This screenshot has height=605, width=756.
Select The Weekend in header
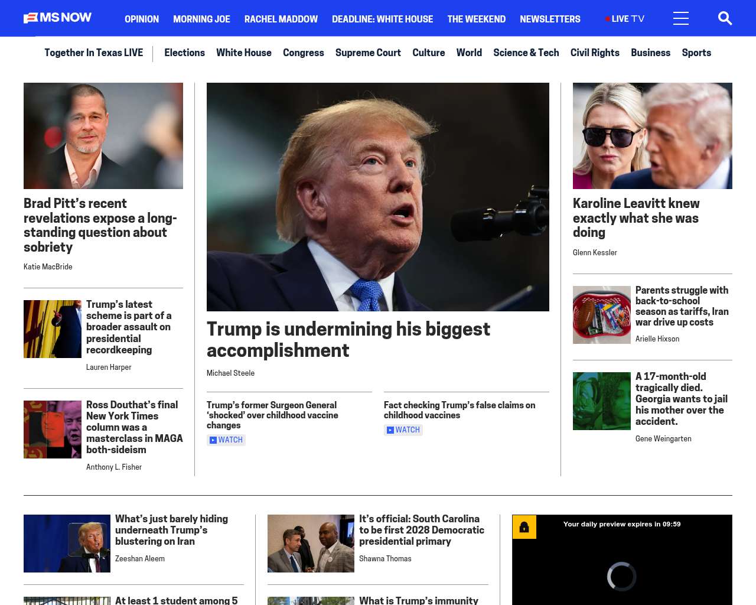476,19
